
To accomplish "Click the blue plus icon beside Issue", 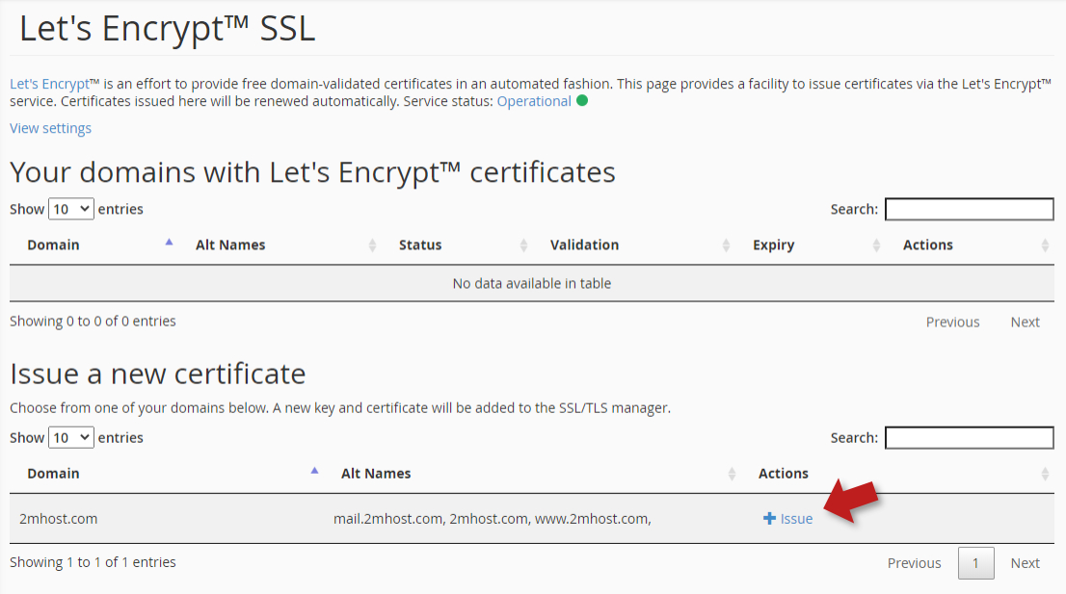I will coord(769,519).
